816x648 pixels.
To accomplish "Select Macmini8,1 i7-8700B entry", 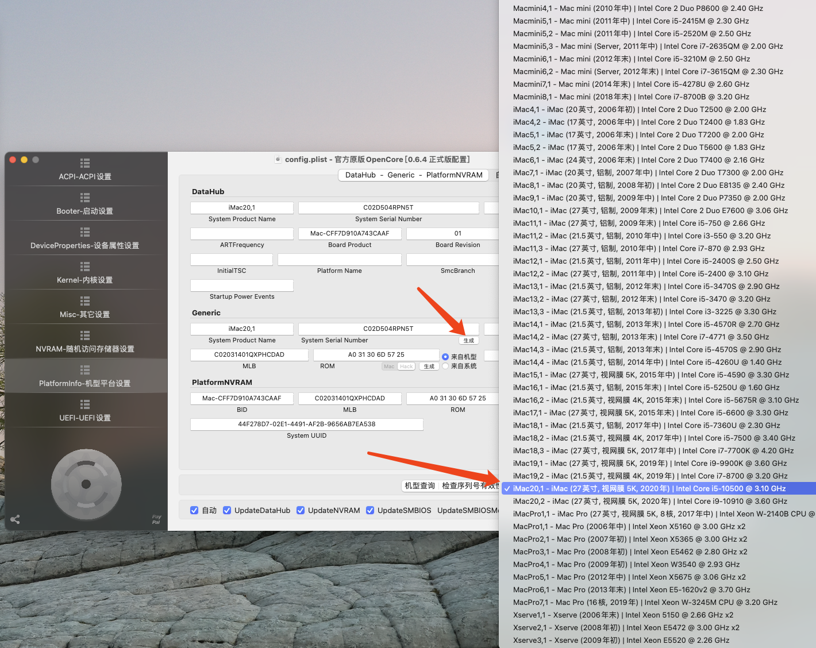I will [x=657, y=97].
